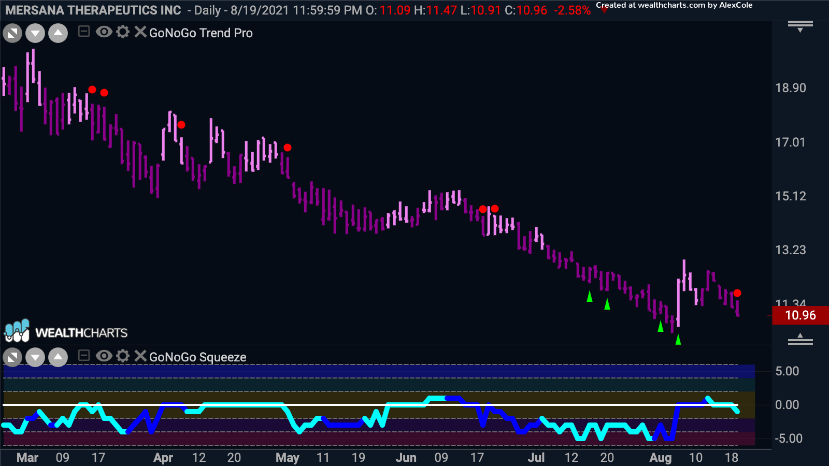Remove the GoNoGo Trend Pro indicator
The image size is (829, 466).
click(140, 32)
